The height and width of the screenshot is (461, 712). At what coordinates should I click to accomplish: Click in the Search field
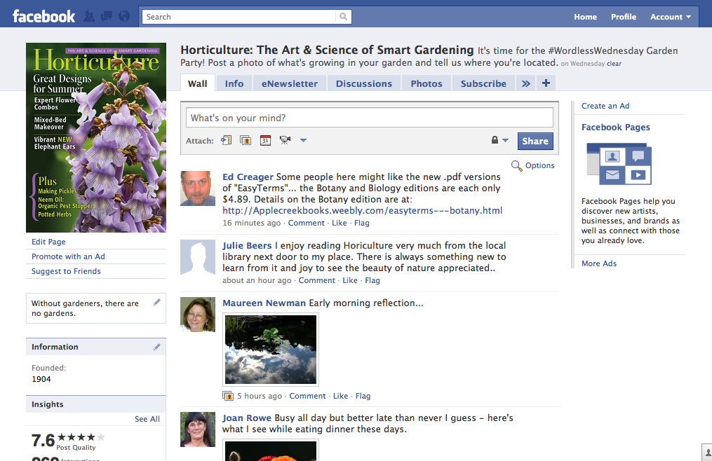click(x=239, y=17)
